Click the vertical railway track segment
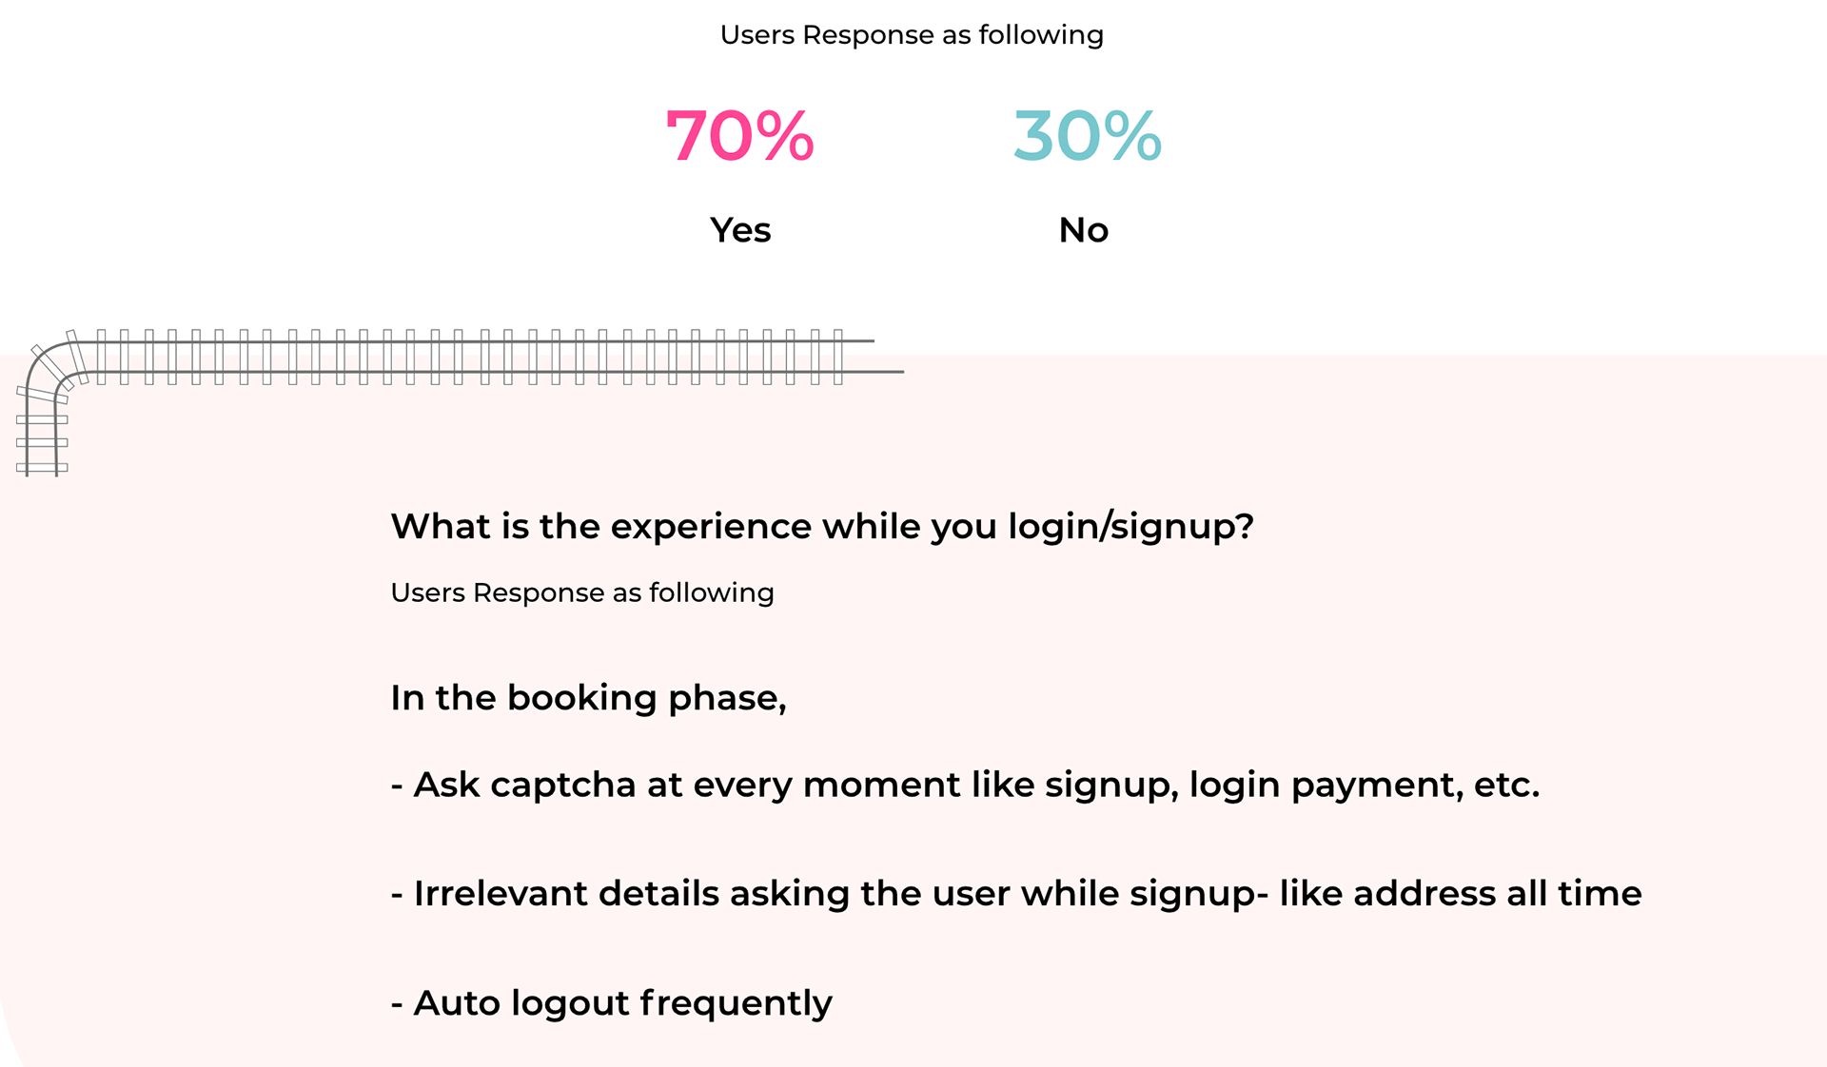Screen dimensions: 1827x1067 [x=42, y=439]
